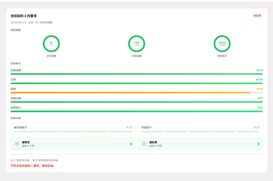Click the 19/5 value

(x=260, y=108)
